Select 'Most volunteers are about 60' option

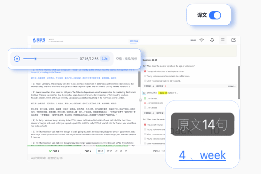145,81
